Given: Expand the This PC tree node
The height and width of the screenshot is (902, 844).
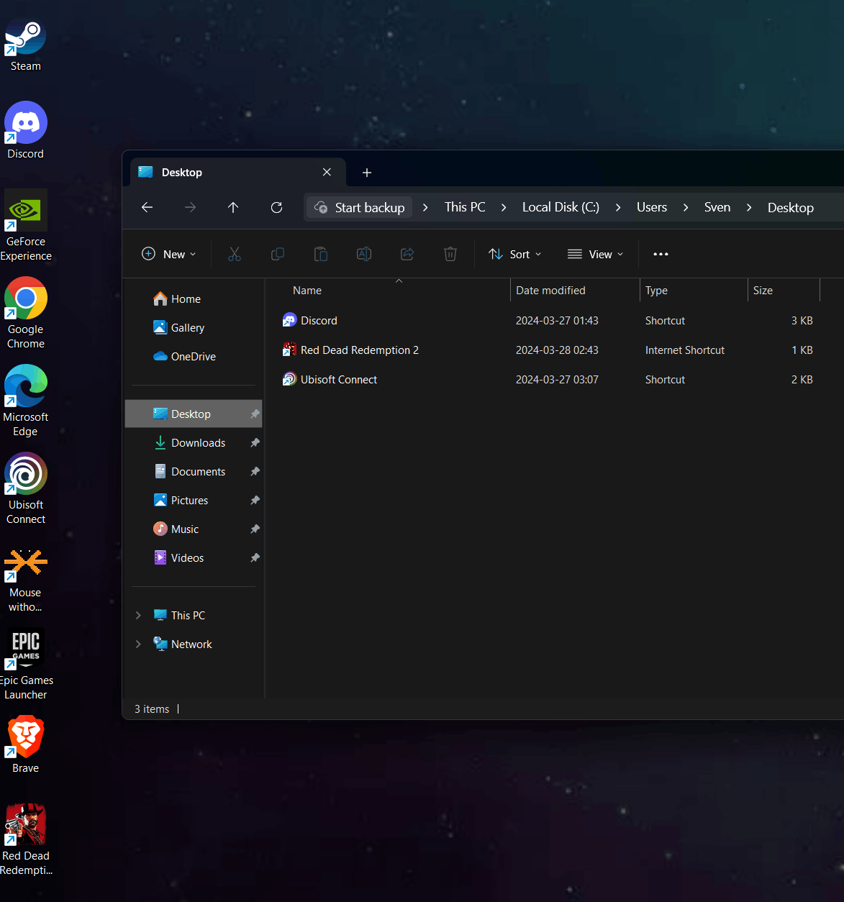Looking at the screenshot, I should [138, 616].
